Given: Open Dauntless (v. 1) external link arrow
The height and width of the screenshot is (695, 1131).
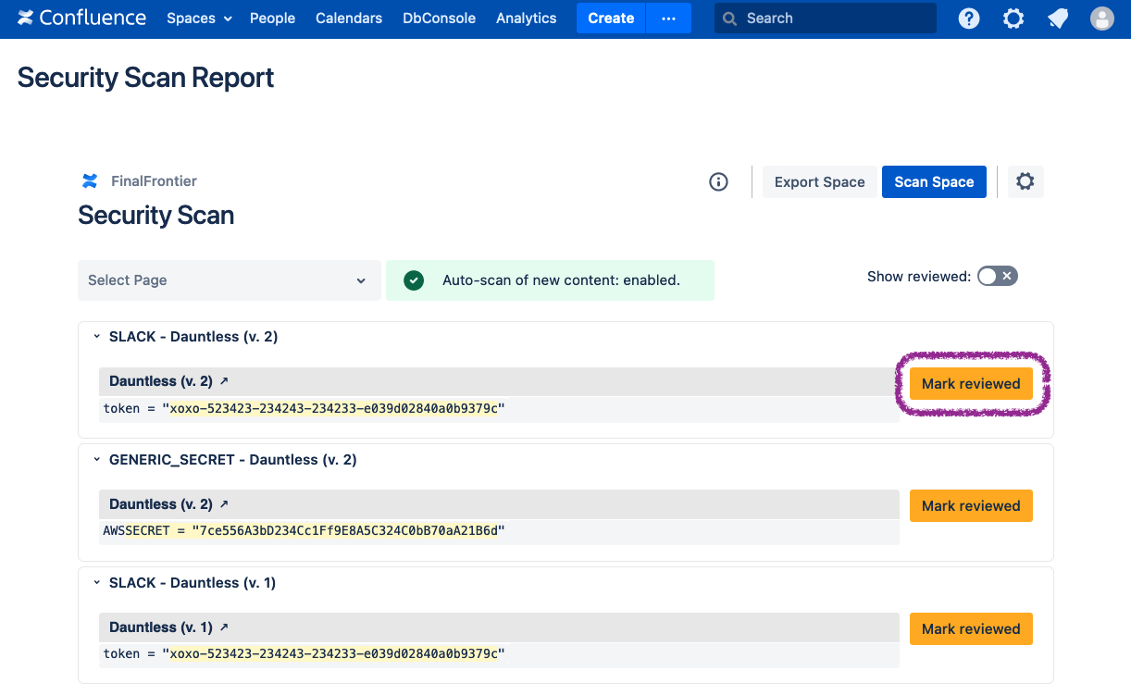Looking at the screenshot, I should pos(223,627).
